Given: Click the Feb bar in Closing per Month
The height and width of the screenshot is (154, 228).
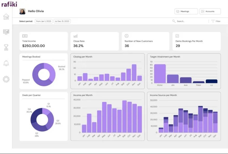Looking at the screenshot, I should tap(85, 77).
